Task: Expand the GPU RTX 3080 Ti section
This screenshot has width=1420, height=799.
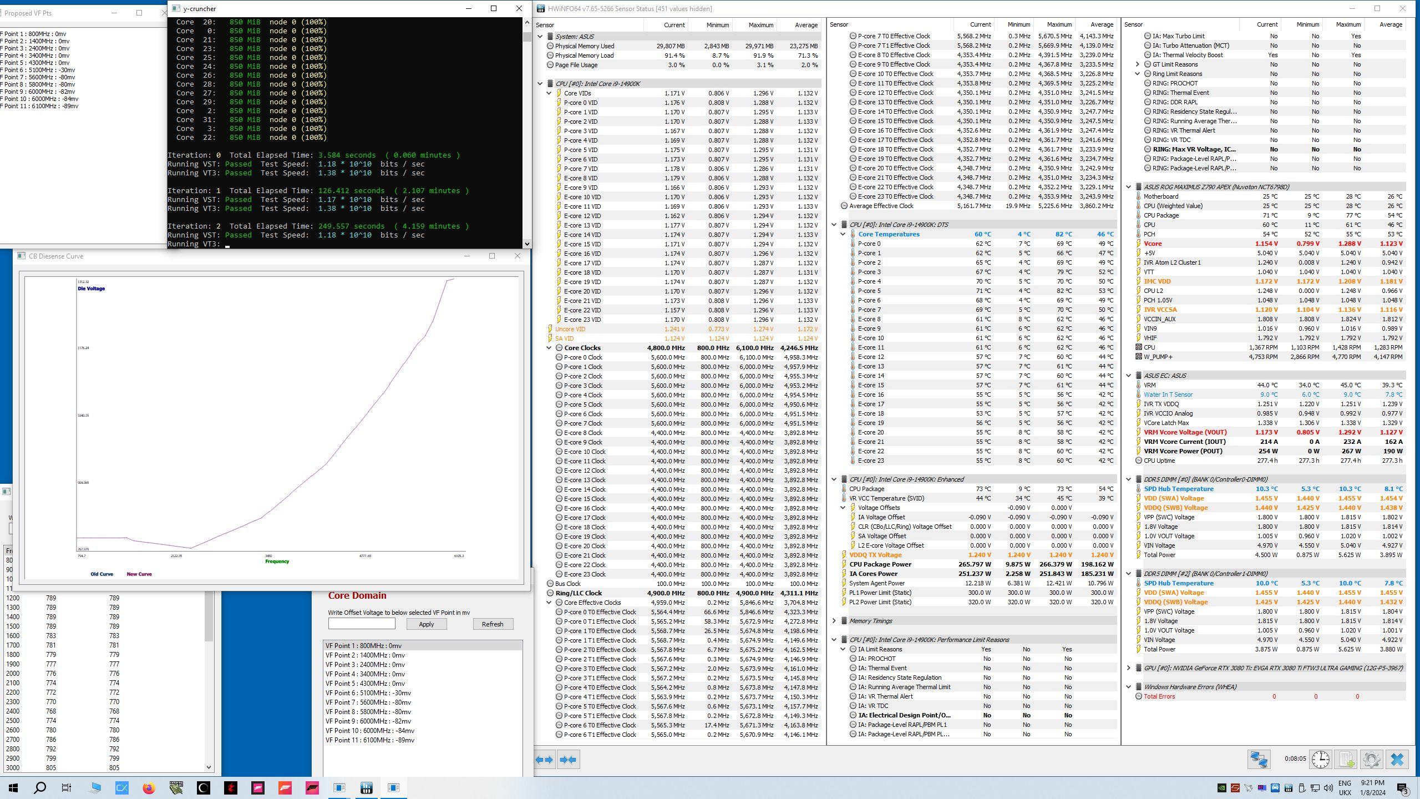Action: click(x=1128, y=668)
